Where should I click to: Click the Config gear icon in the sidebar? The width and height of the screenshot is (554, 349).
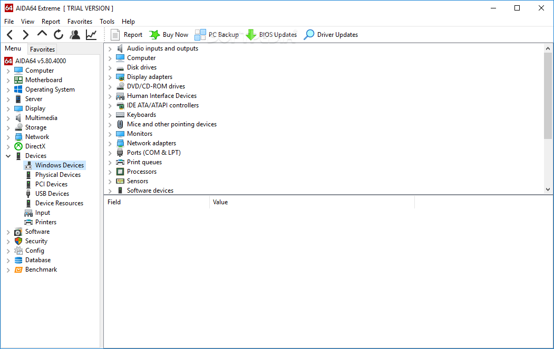click(x=18, y=251)
